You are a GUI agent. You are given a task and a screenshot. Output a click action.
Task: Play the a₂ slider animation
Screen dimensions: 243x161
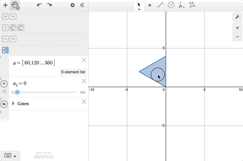coord(4,84)
